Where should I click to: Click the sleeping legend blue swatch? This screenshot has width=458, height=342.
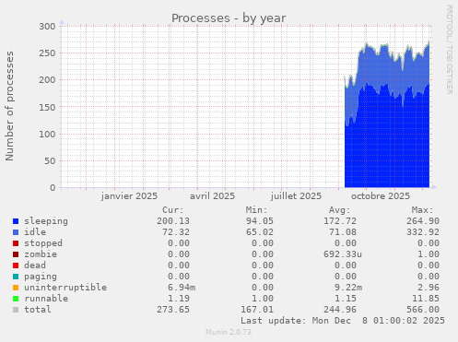tap(16, 221)
